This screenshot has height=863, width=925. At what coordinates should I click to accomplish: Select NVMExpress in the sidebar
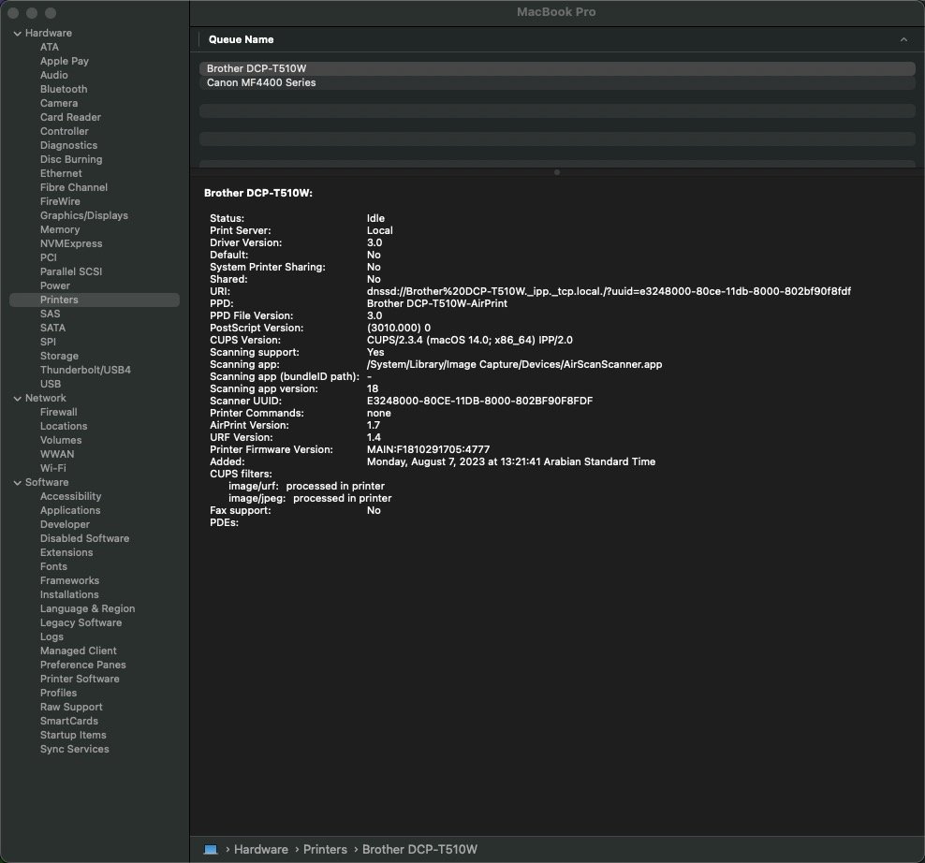point(71,243)
